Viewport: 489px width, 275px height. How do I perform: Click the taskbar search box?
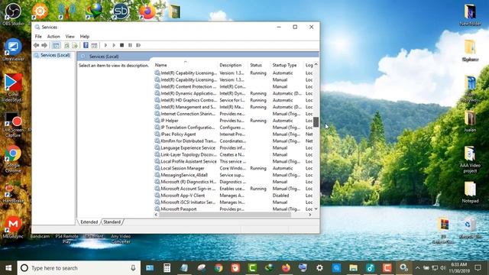tap(79, 268)
